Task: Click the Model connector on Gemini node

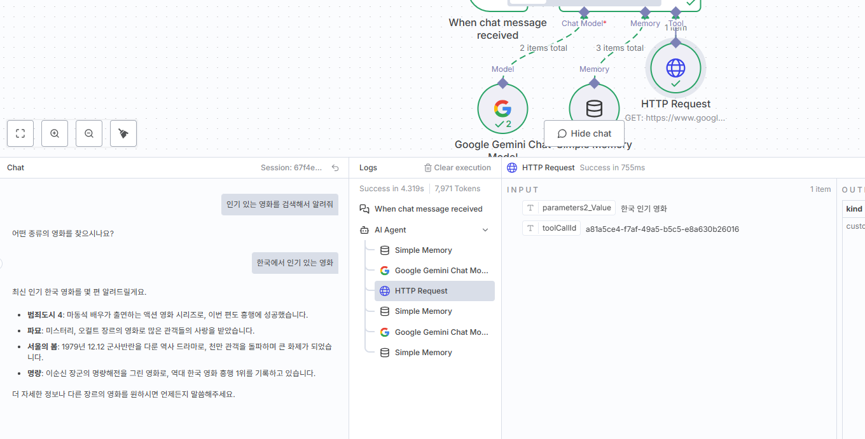Action: tap(502, 83)
